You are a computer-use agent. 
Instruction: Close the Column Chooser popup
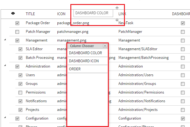pyautogui.click(x=105, y=46)
